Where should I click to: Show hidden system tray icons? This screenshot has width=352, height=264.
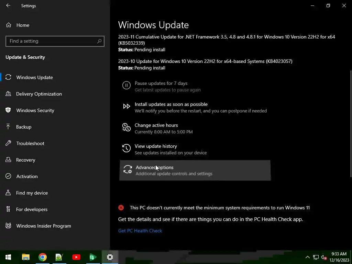coord(308,257)
